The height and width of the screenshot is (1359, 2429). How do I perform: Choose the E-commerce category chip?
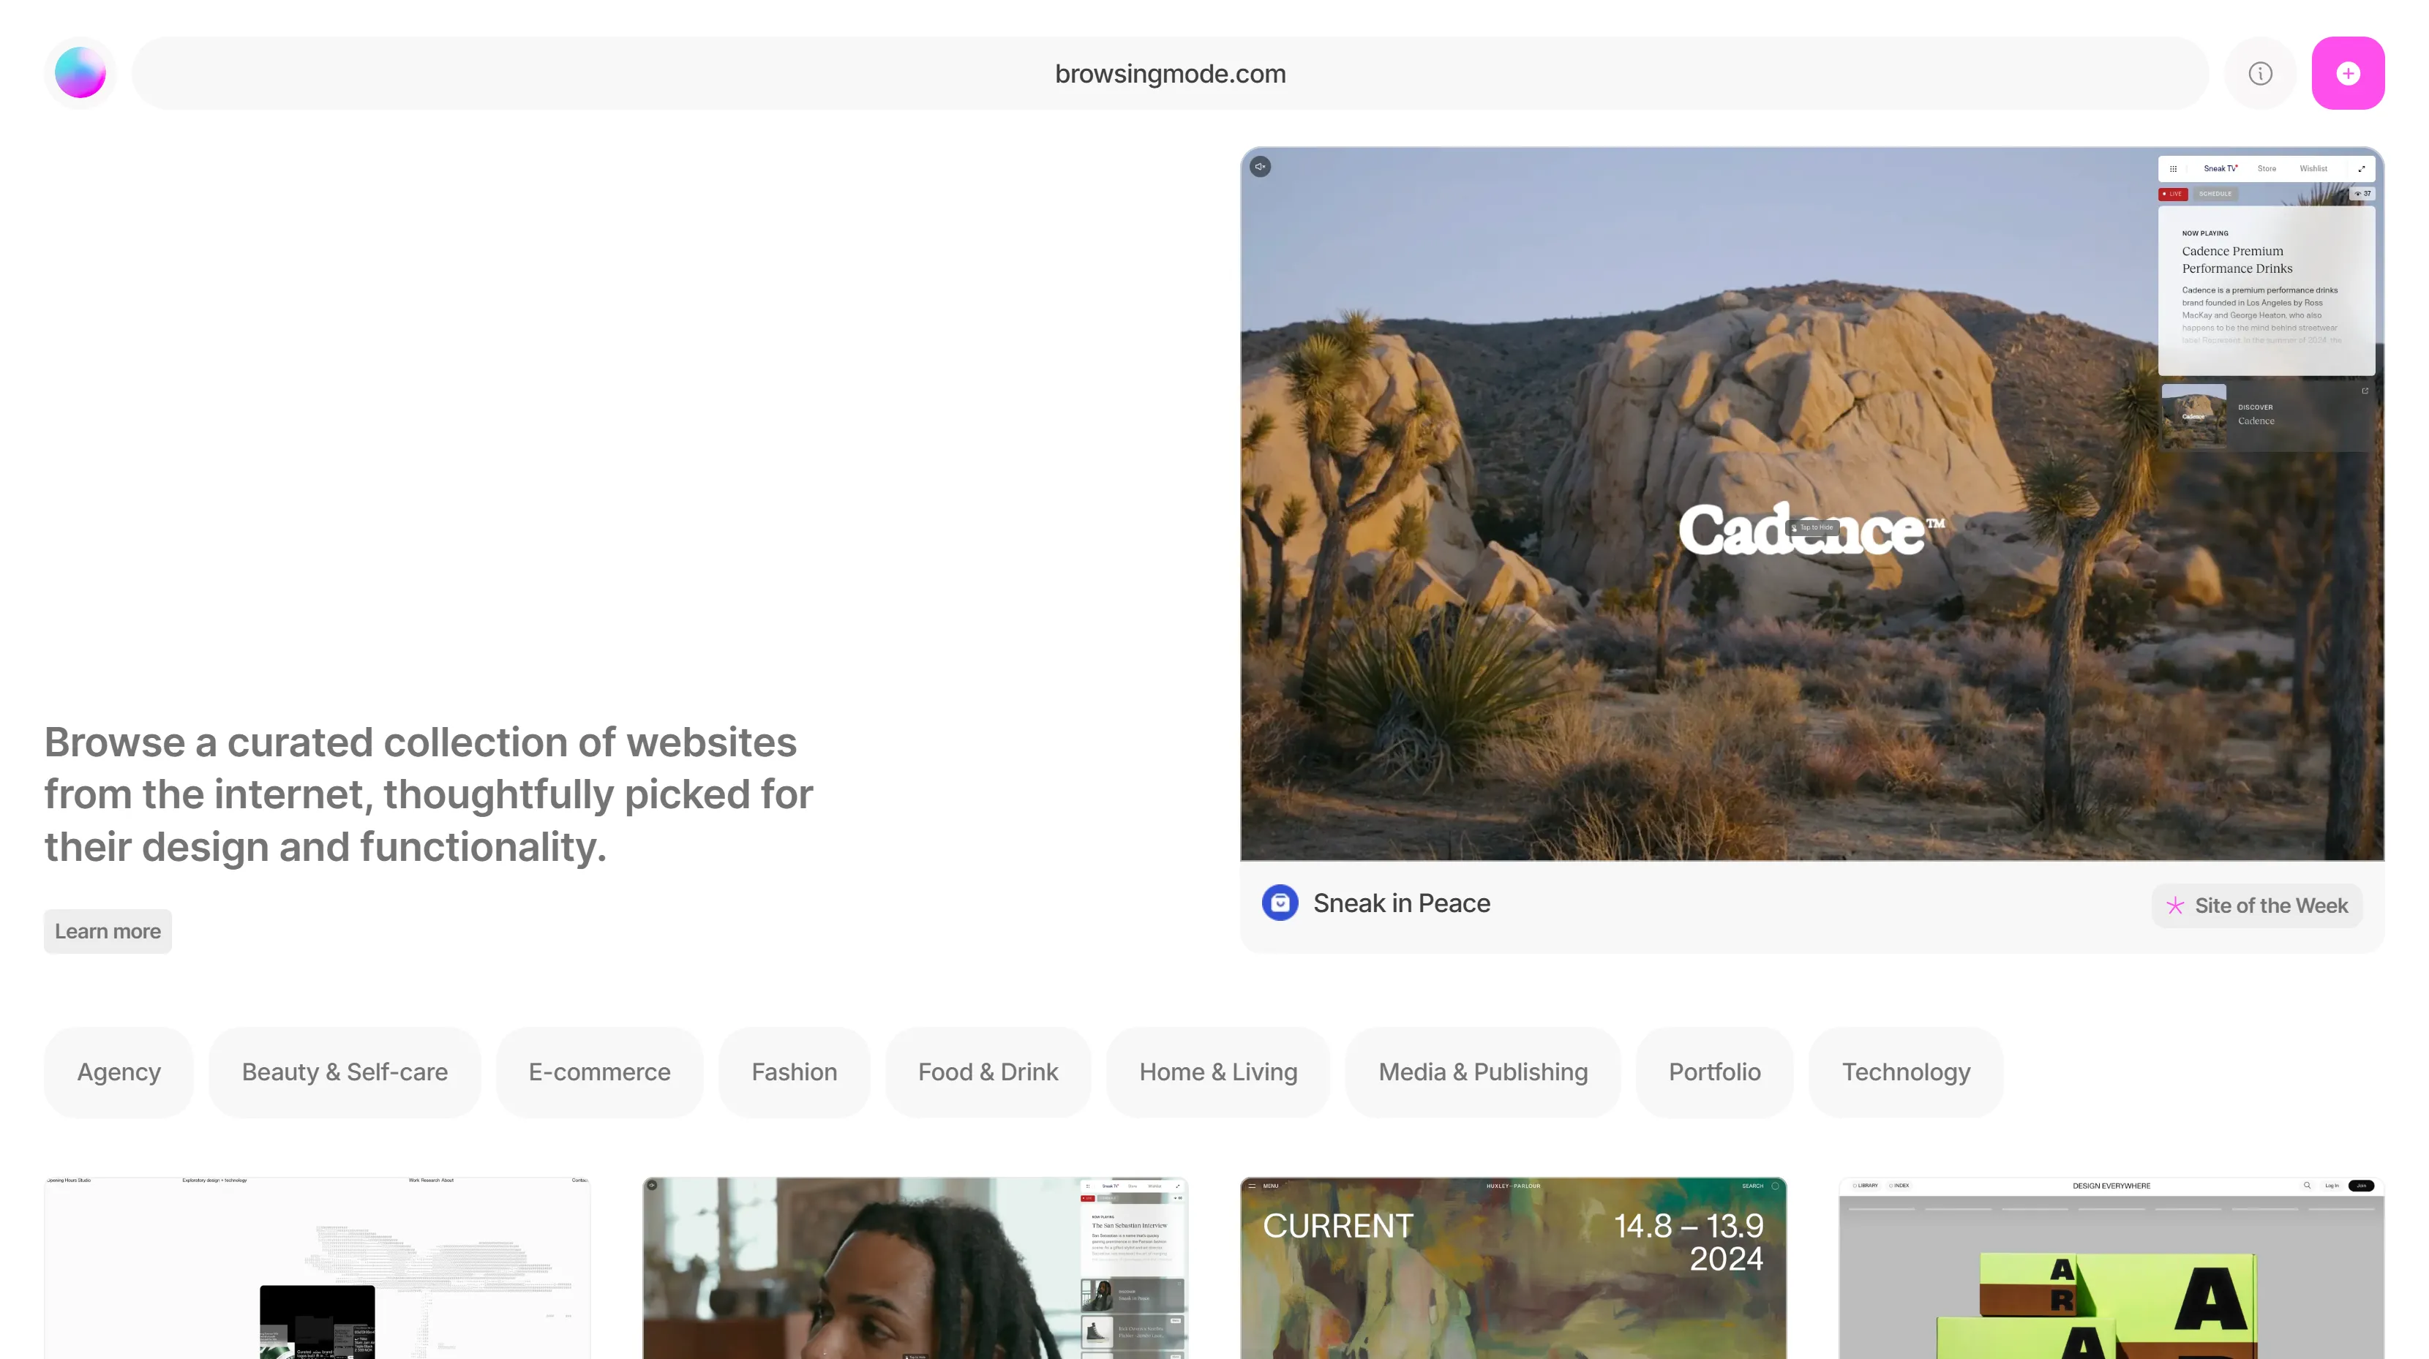(x=598, y=1072)
